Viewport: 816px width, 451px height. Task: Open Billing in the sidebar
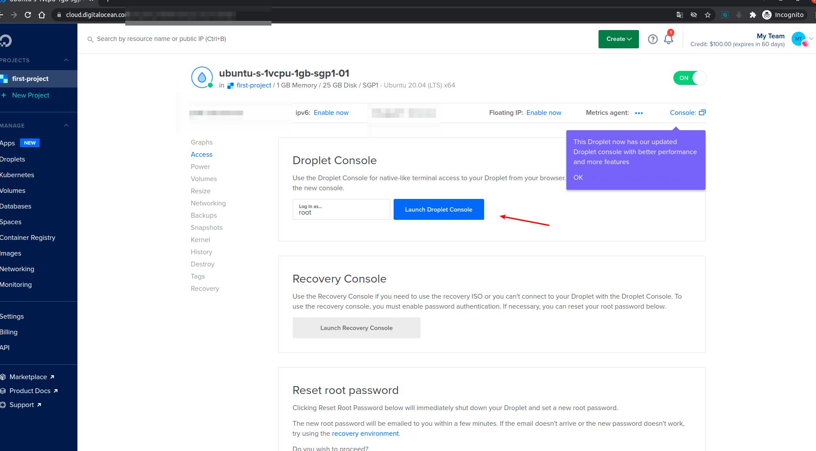tap(9, 332)
